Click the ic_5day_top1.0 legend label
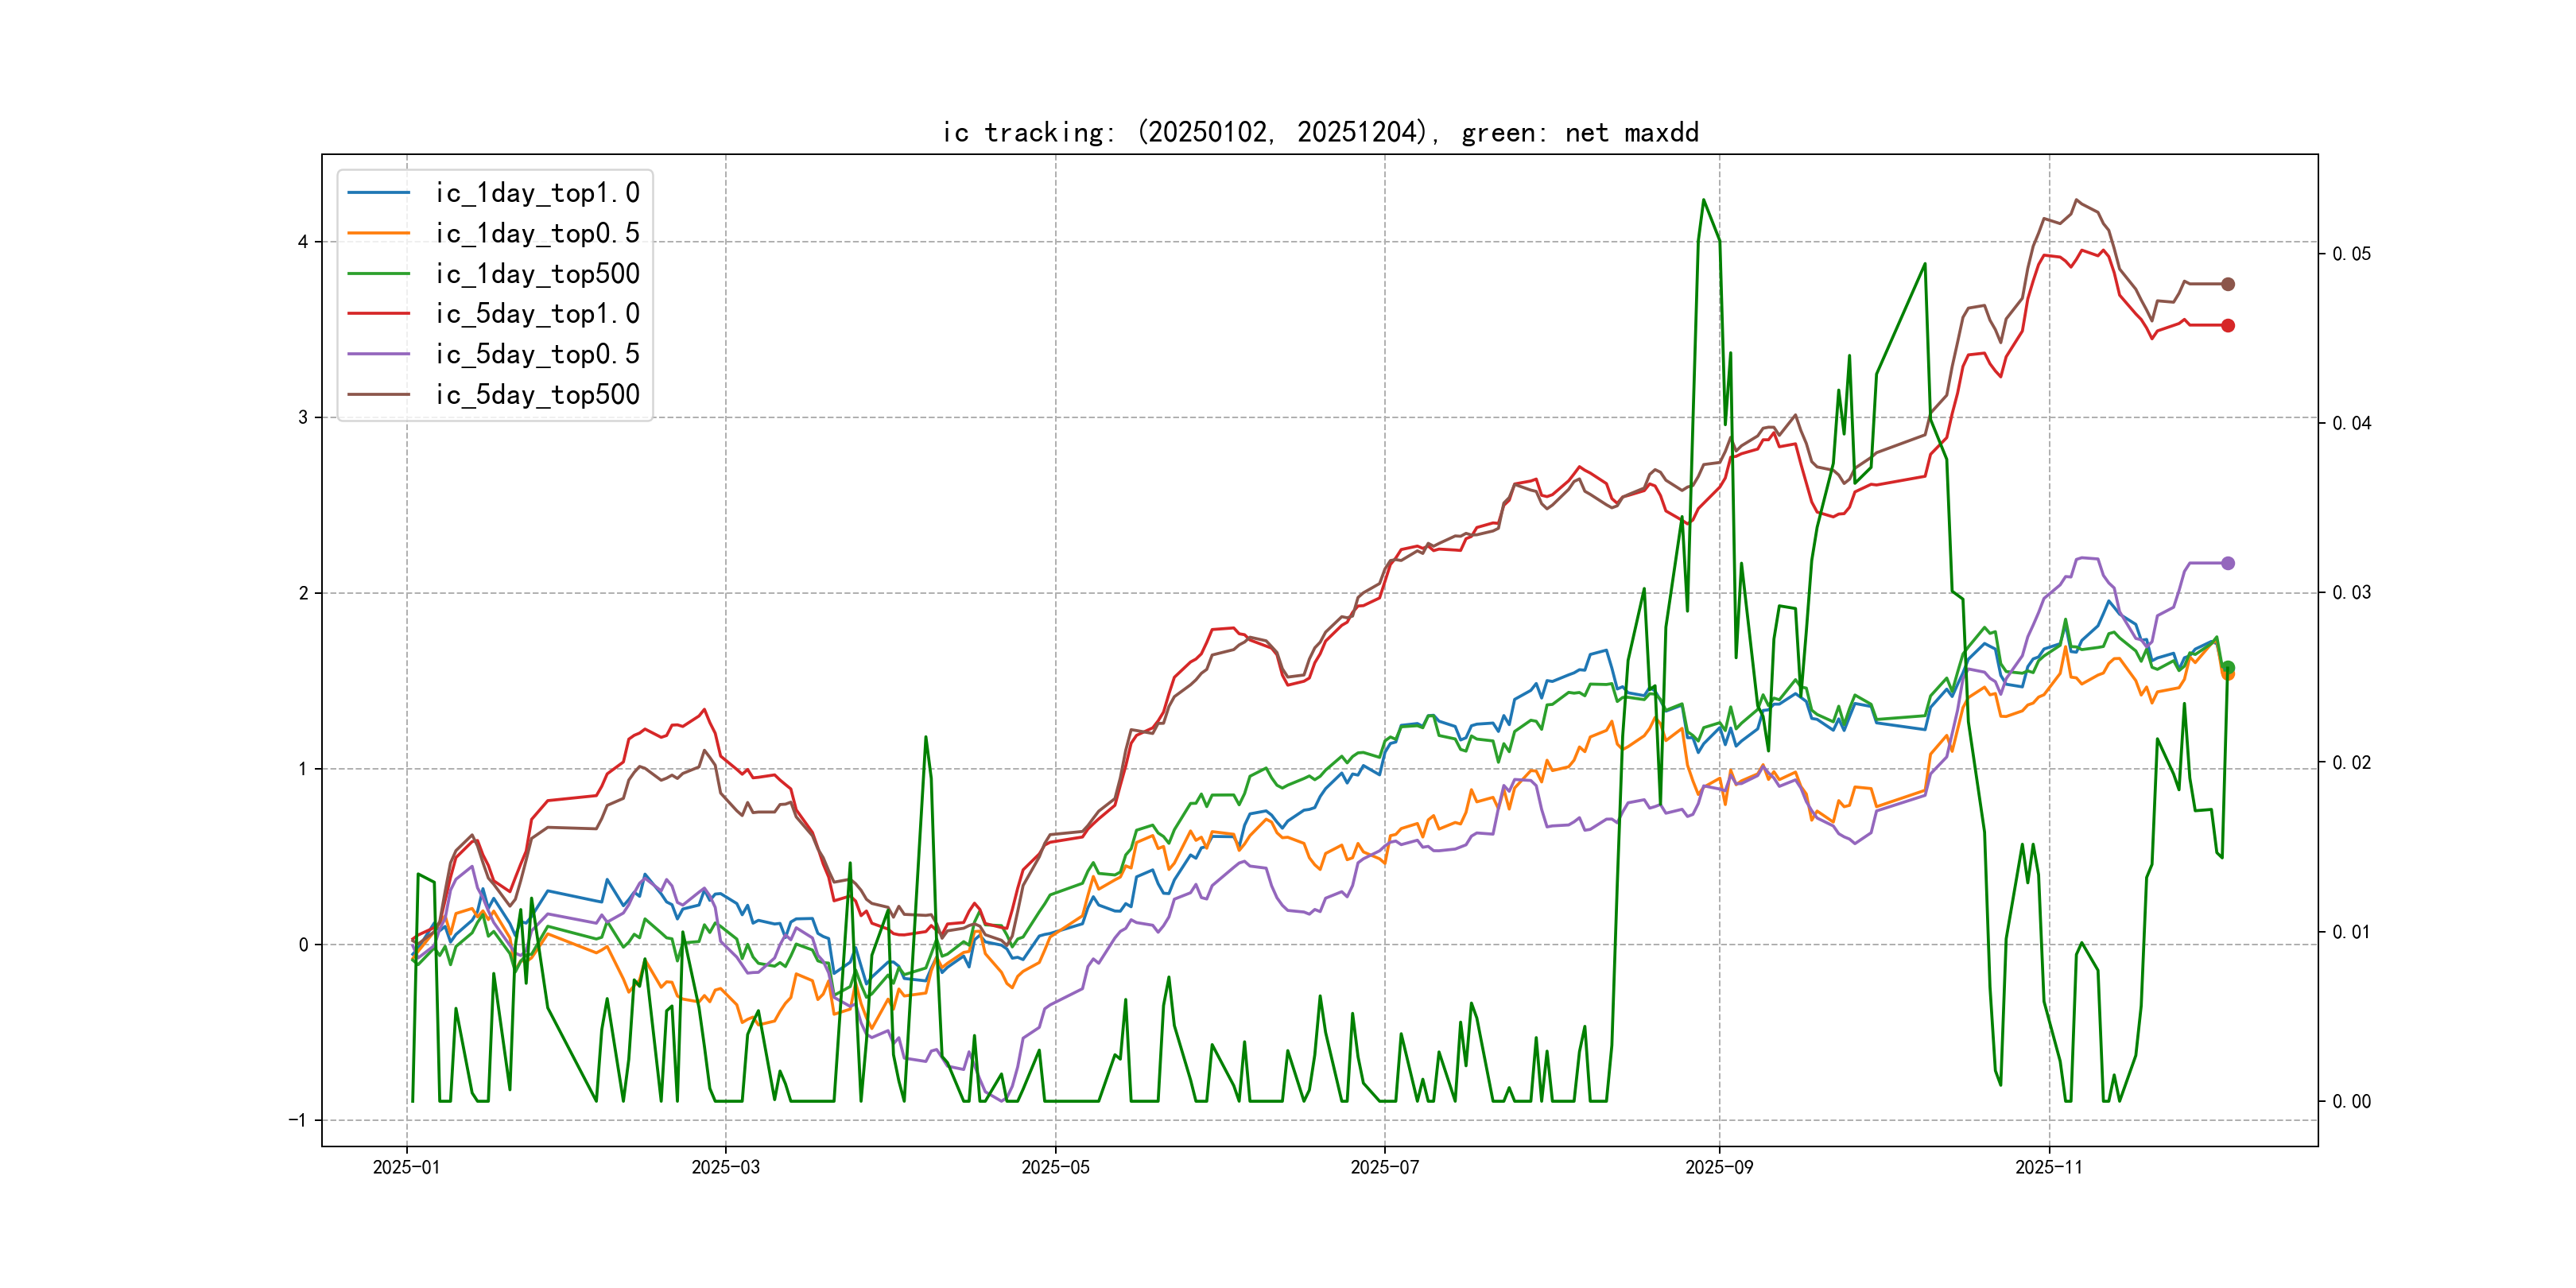Image resolution: width=2576 pixels, height=1288 pixels. [536, 314]
